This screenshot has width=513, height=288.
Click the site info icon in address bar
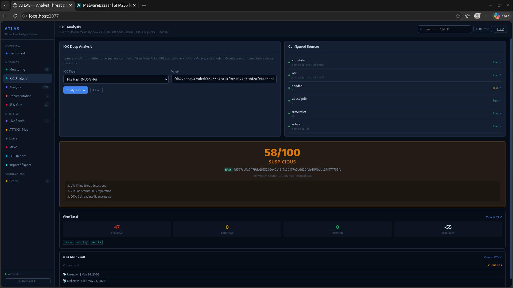click(24, 16)
